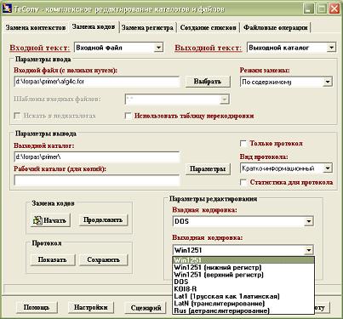
Task: Expand the Выходной текст dropdown
Action: point(331,48)
